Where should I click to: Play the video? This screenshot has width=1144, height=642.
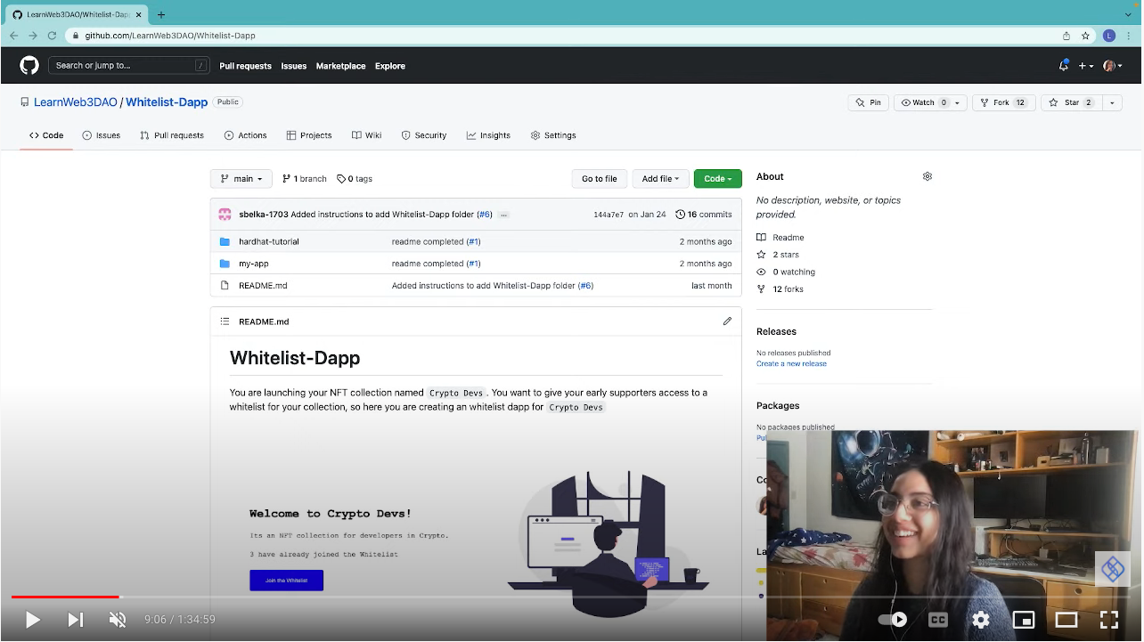pyautogui.click(x=32, y=620)
